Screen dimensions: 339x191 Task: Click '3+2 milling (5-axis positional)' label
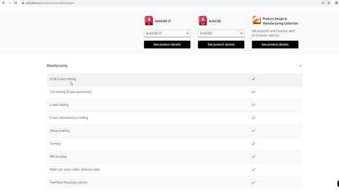[x=70, y=92]
